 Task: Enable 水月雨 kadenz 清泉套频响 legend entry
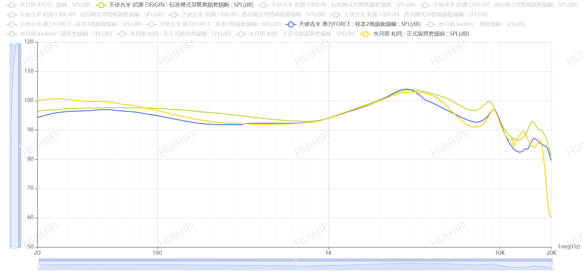12,34
